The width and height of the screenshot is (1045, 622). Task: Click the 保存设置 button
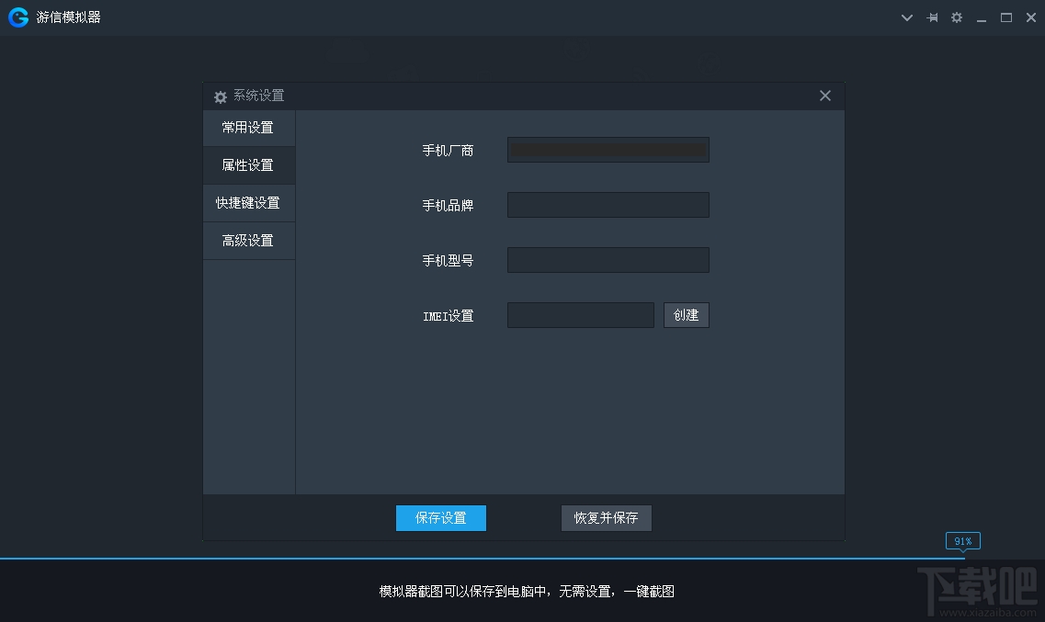[440, 517]
